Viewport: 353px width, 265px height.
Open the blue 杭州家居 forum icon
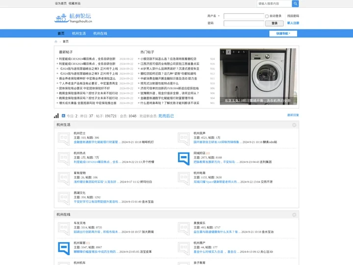(64, 248)
